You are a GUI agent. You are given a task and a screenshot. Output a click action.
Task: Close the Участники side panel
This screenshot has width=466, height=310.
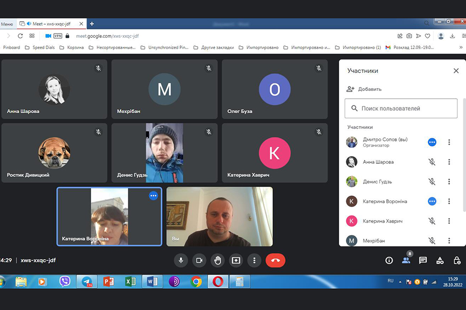456,71
